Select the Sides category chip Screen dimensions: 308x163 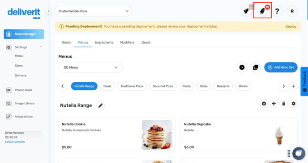(204, 86)
